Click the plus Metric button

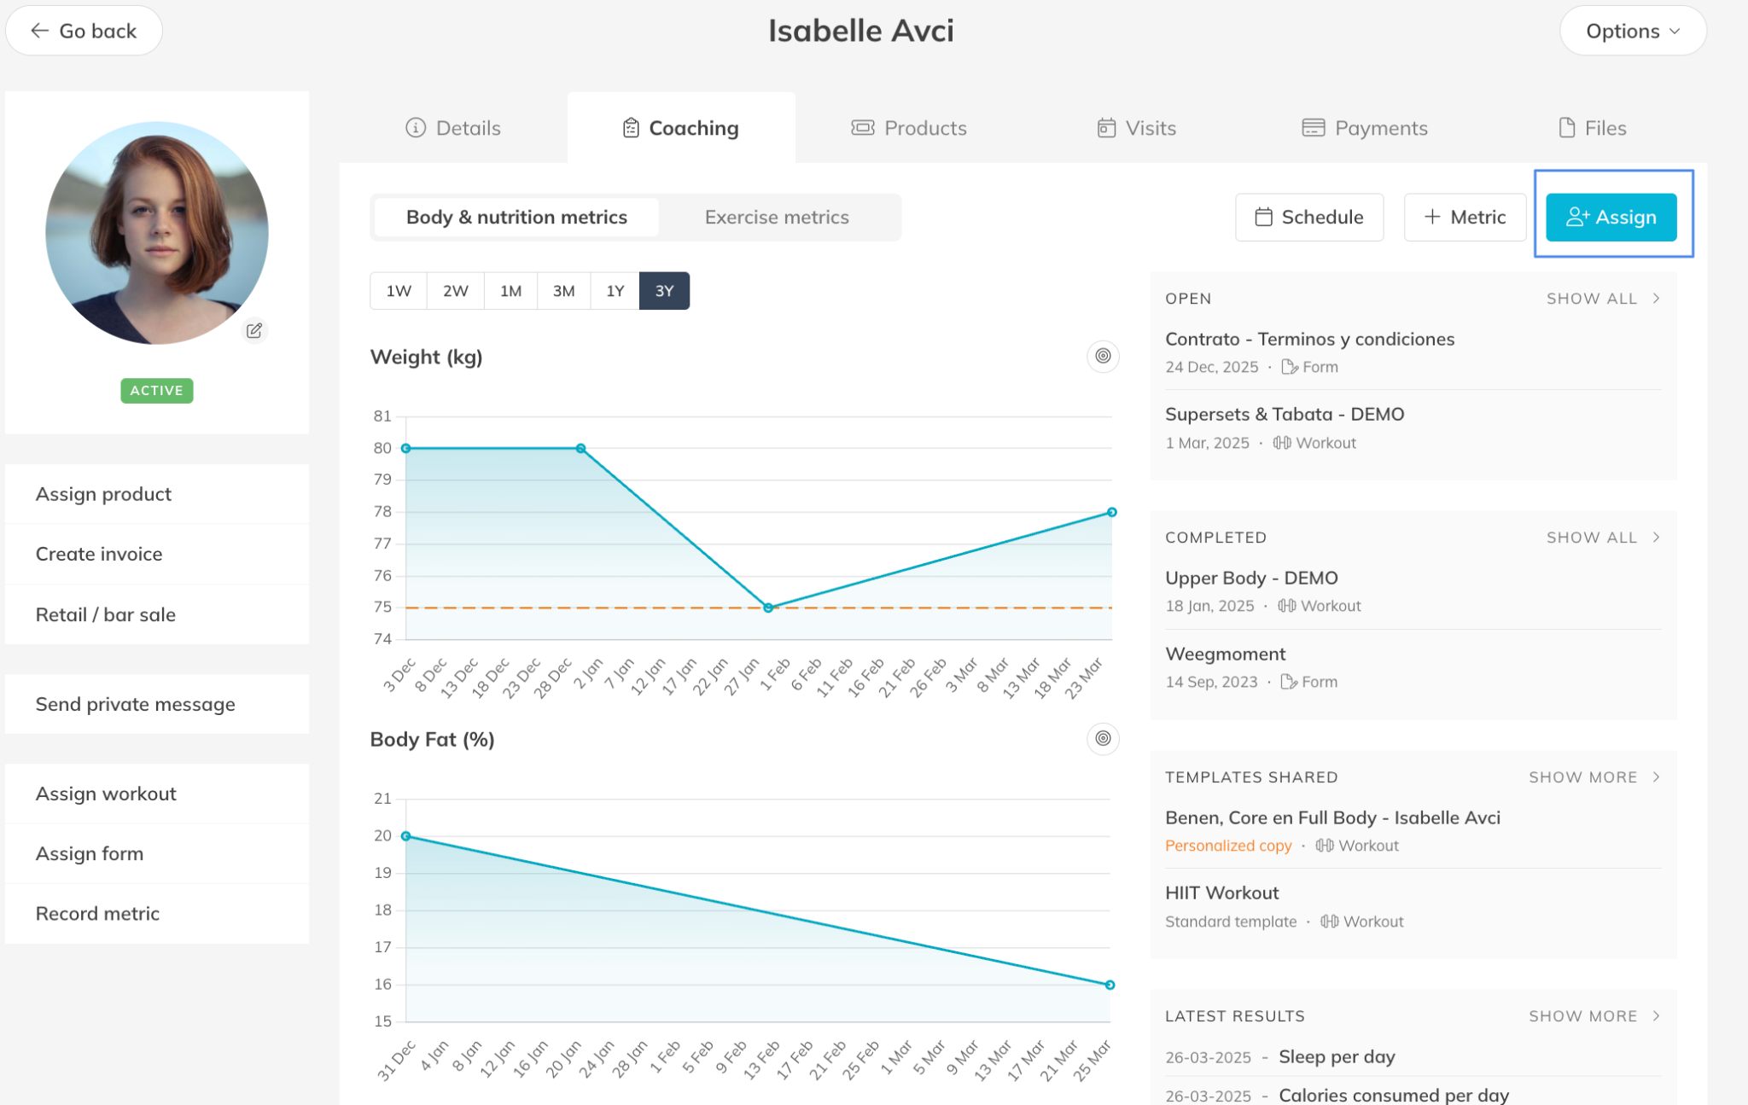tap(1465, 217)
